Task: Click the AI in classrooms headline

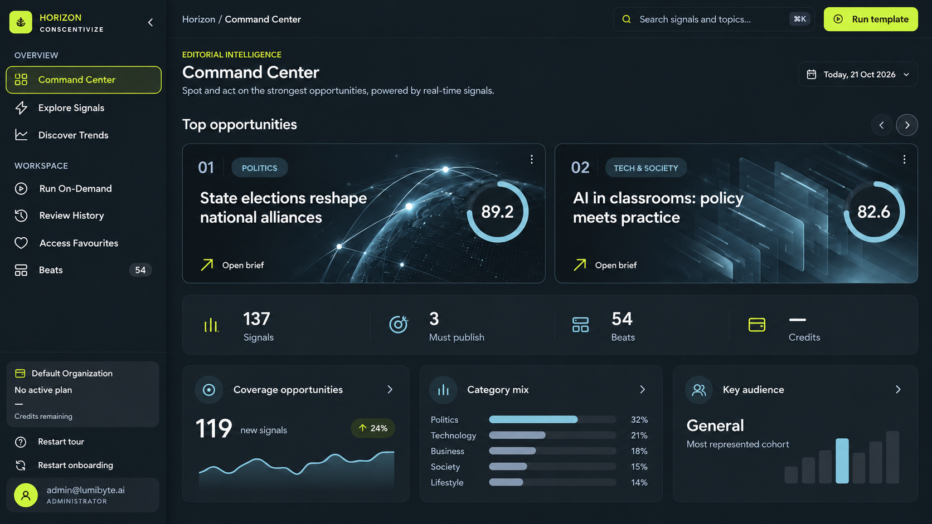Action: 658,207
